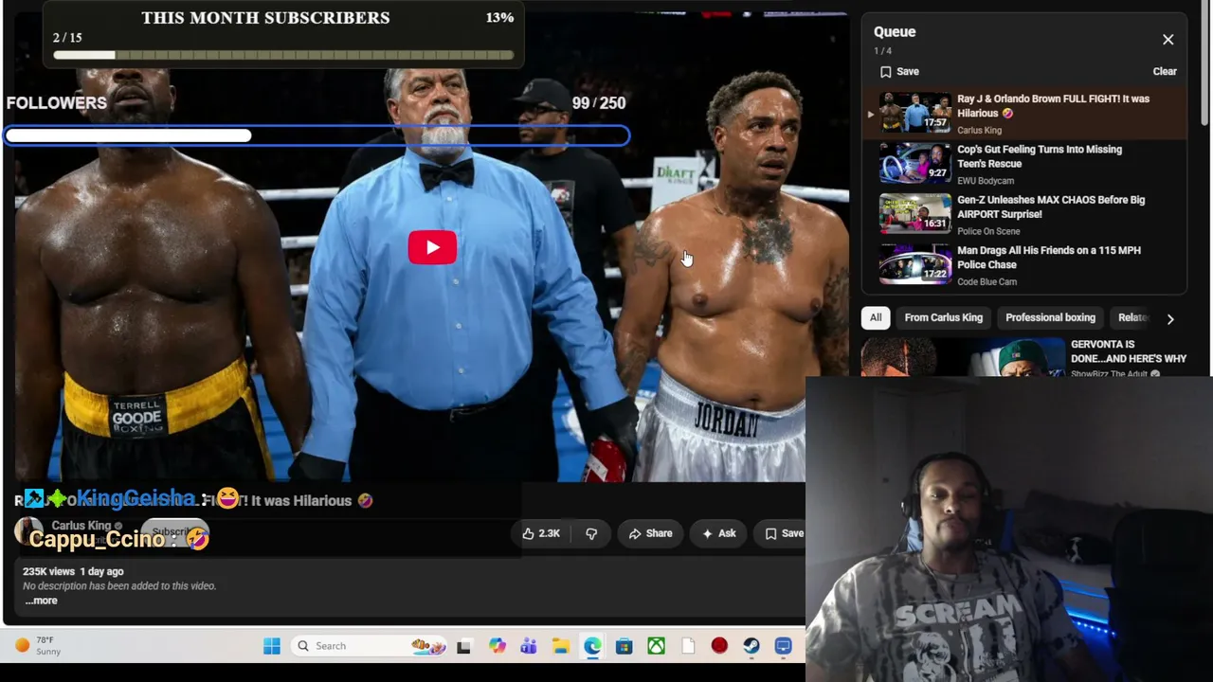
Task: Save video using button below player
Action: pyautogui.click(x=784, y=534)
